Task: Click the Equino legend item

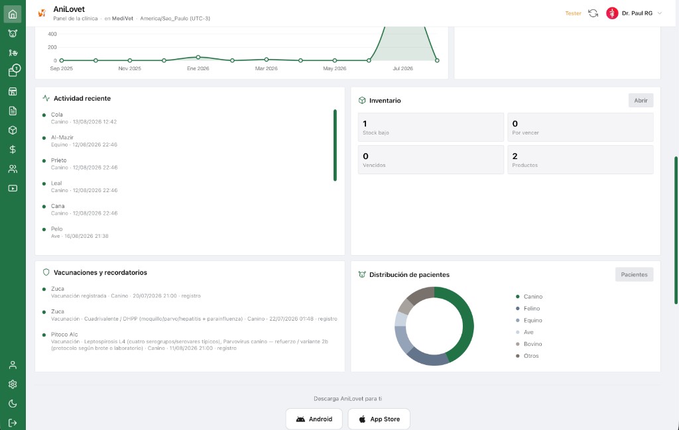Action: point(529,320)
